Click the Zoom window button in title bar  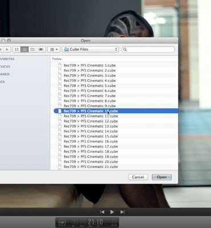(x=9, y=40)
